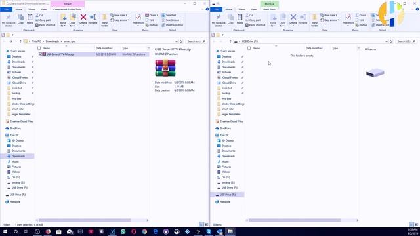Click History in USB Drive window ribbon
The width and height of the screenshot is (420, 236).
[362, 25]
